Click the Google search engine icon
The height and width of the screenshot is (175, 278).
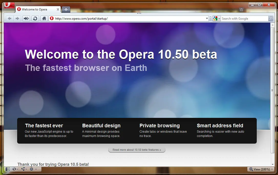[215, 18]
